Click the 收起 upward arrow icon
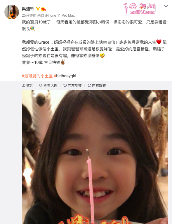 [x=24, y=86]
